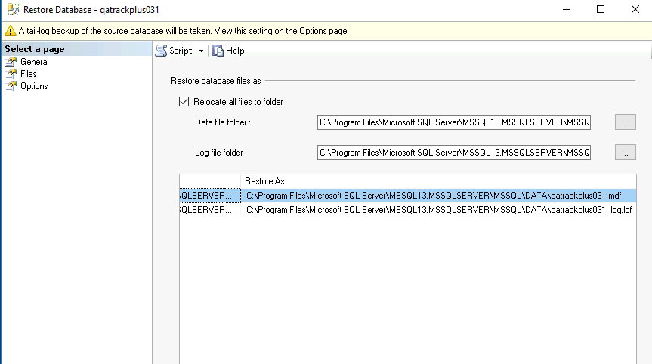The width and height of the screenshot is (652, 364).
Task: Open the Help button
Action: 228,51
